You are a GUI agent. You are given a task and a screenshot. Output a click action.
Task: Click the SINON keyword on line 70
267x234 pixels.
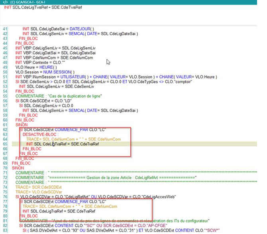pos(18,168)
